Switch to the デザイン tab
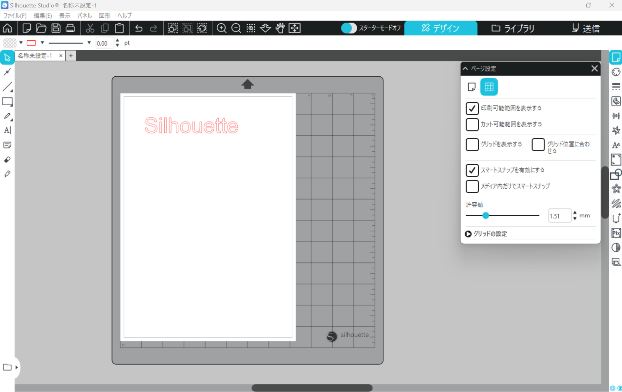Screen dimensions: 622x392 pos(441,28)
